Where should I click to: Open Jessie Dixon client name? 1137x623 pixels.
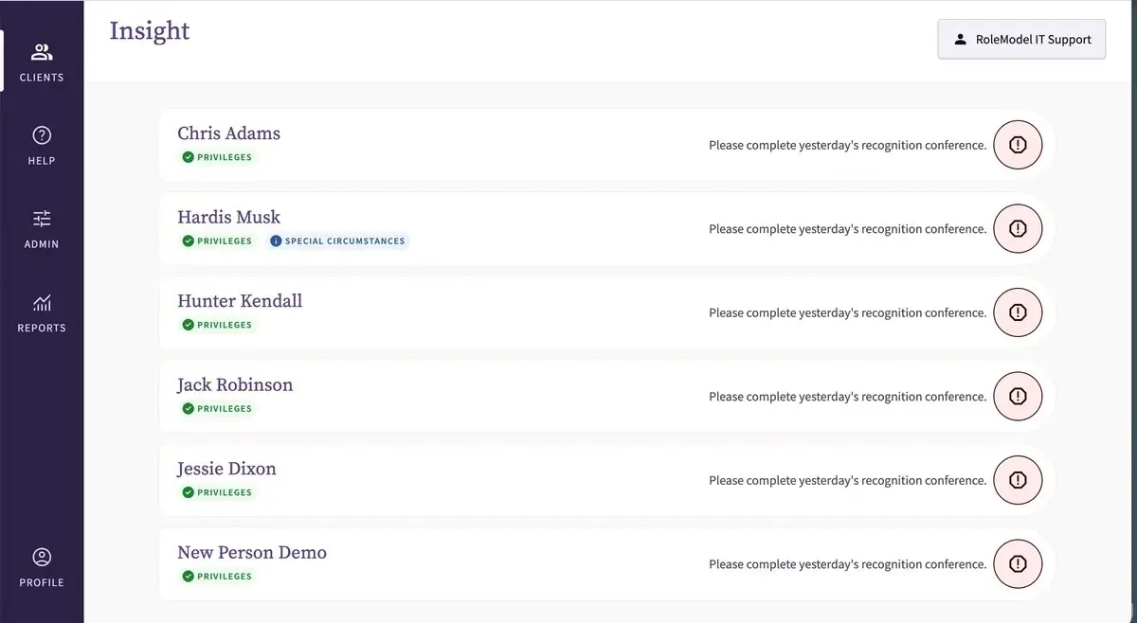[227, 469]
